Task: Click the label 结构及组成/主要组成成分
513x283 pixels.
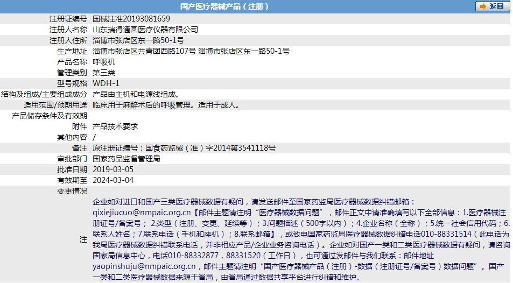Action: tap(44, 95)
